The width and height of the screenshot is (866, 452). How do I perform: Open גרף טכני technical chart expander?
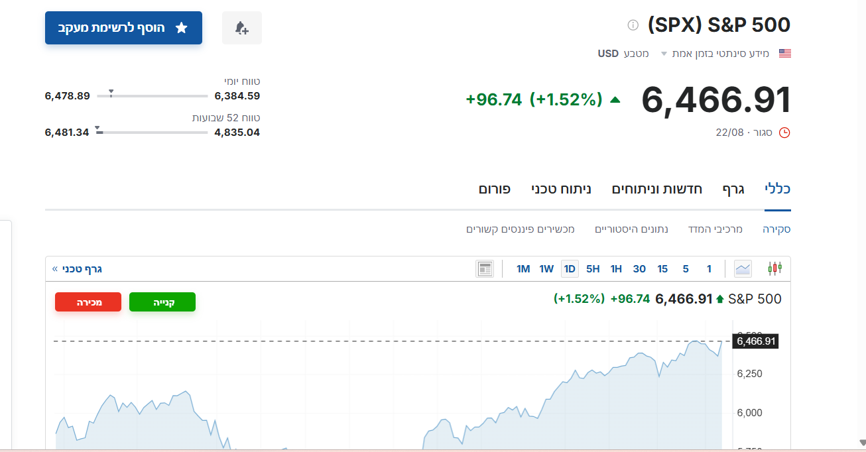tap(77, 268)
